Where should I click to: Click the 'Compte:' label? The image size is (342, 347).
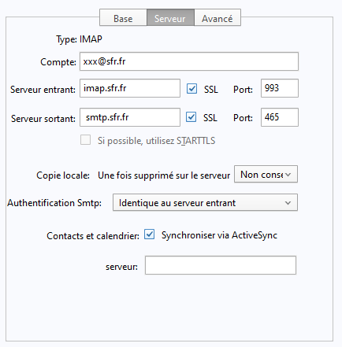coord(58,62)
